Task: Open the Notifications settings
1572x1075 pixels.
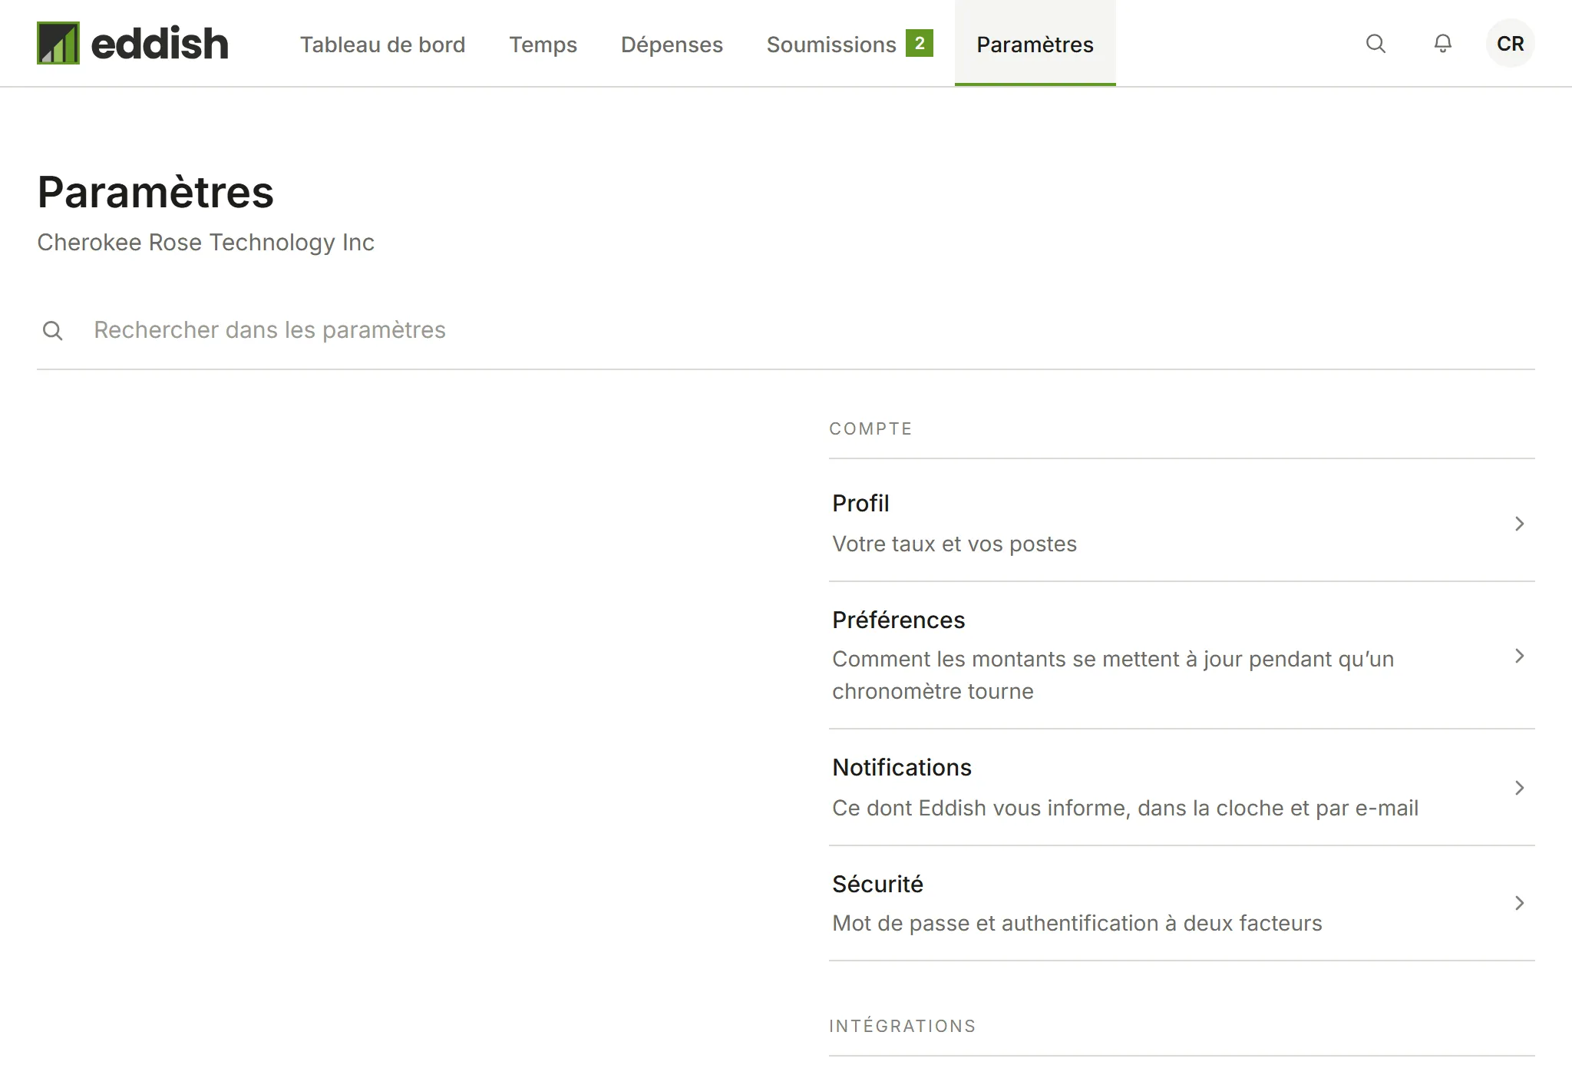Action: (x=1182, y=787)
